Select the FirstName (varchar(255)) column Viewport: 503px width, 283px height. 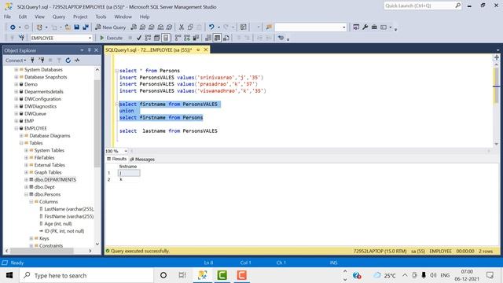click(69, 217)
